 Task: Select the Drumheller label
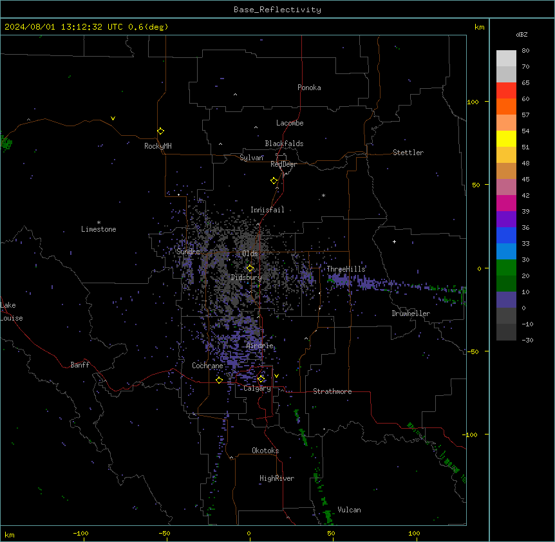tap(411, 313)
